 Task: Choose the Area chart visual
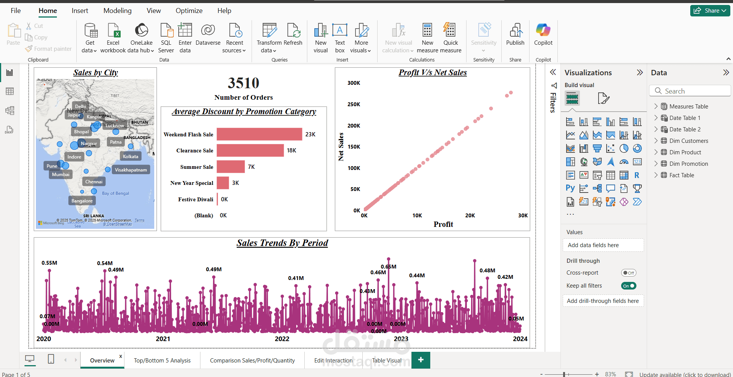[584, 135]
